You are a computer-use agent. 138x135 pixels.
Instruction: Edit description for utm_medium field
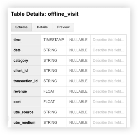point(108,122)
